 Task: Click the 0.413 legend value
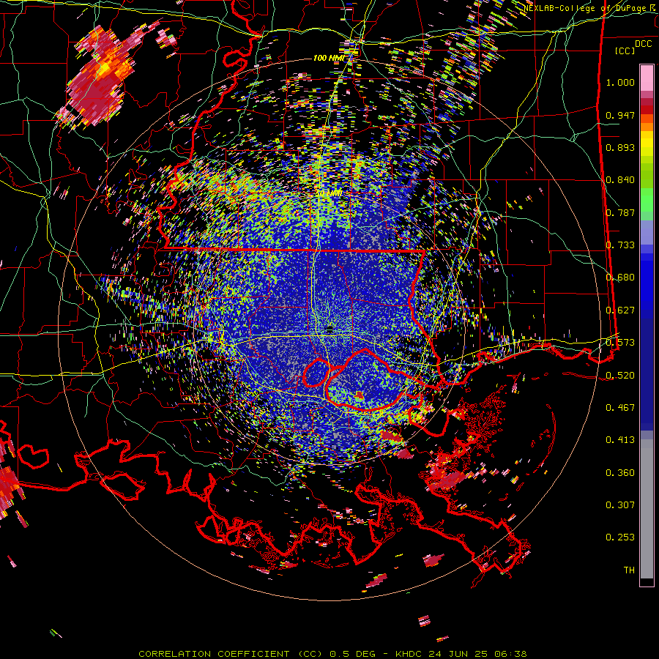coord(620,440)
